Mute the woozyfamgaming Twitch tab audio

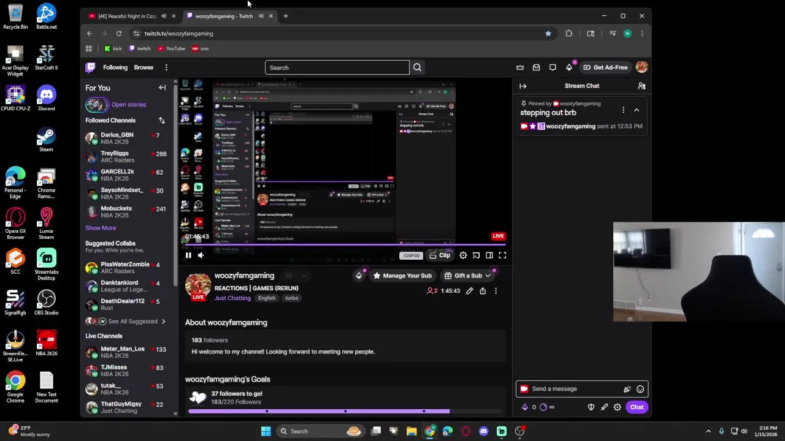point(261,16)
